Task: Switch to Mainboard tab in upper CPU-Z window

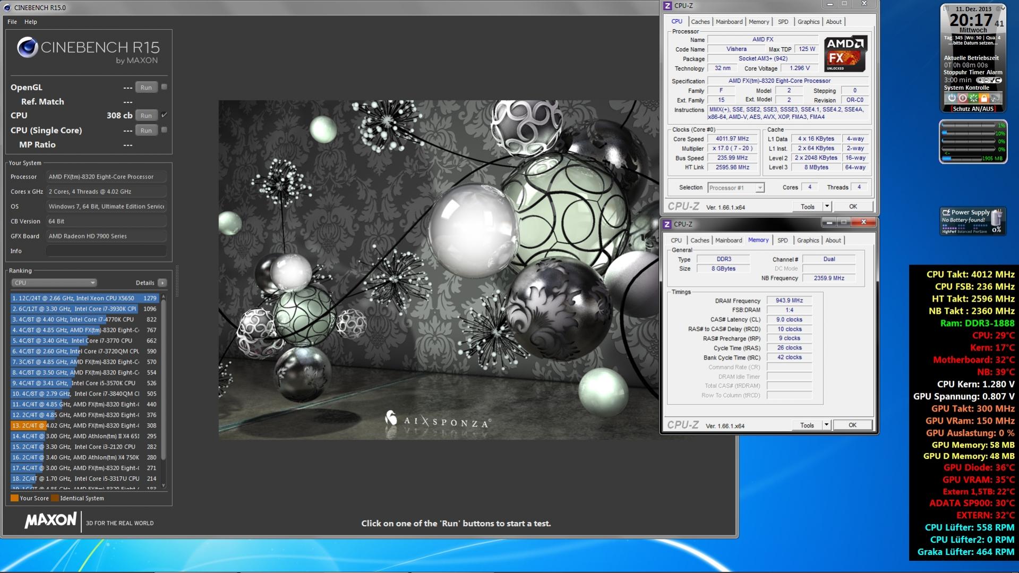Action: [729, 22]
